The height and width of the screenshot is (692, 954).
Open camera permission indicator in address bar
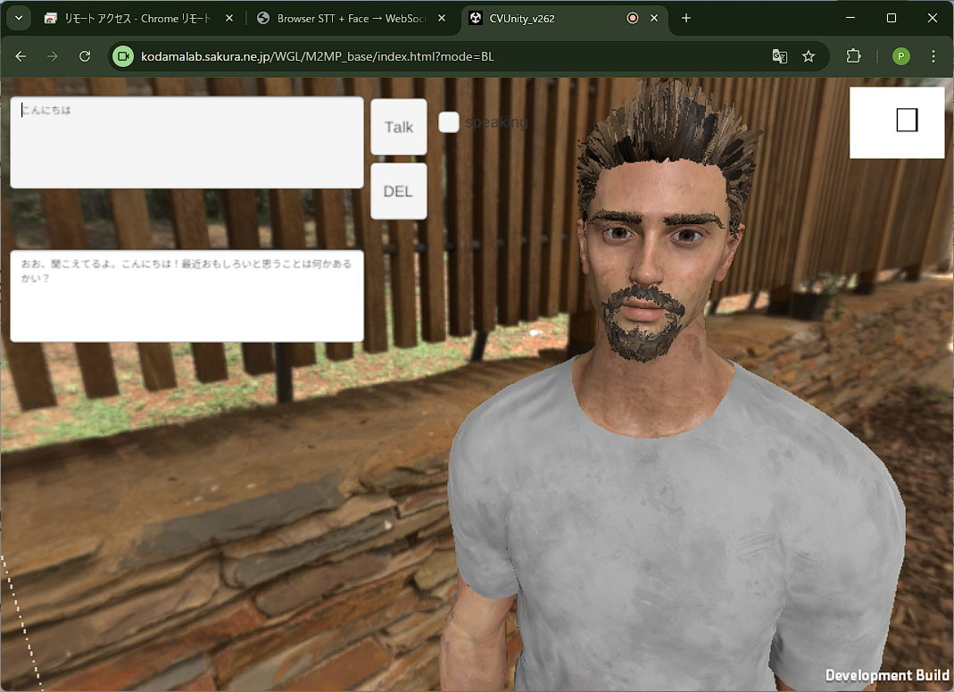pyautogui.click(x=123, y=56)
